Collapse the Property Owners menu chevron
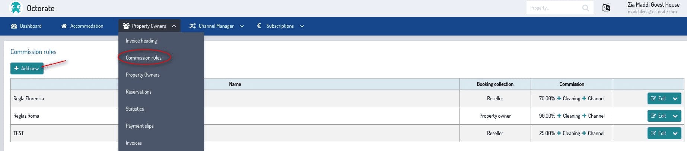Screen dimensions: 687x151 point(174,26)
